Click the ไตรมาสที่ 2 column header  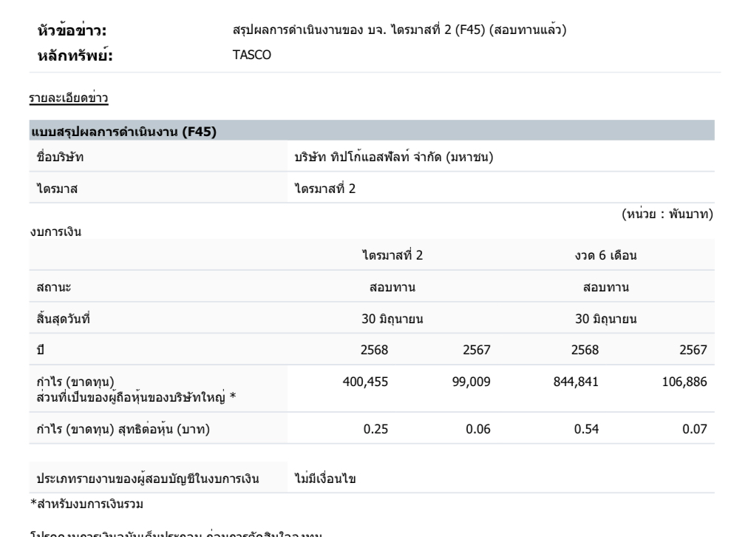pyautogui.click(x=392, y=255)
